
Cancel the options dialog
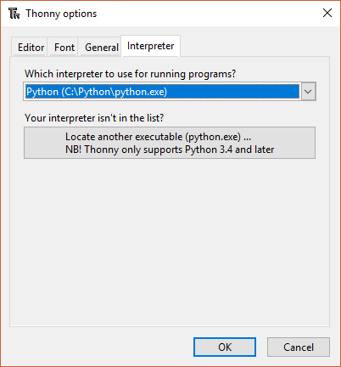[x=299, y=347]
